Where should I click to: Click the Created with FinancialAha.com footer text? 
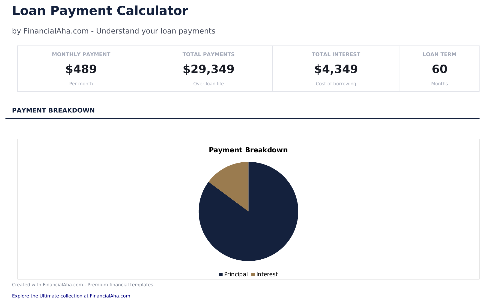tap(82, 285)
